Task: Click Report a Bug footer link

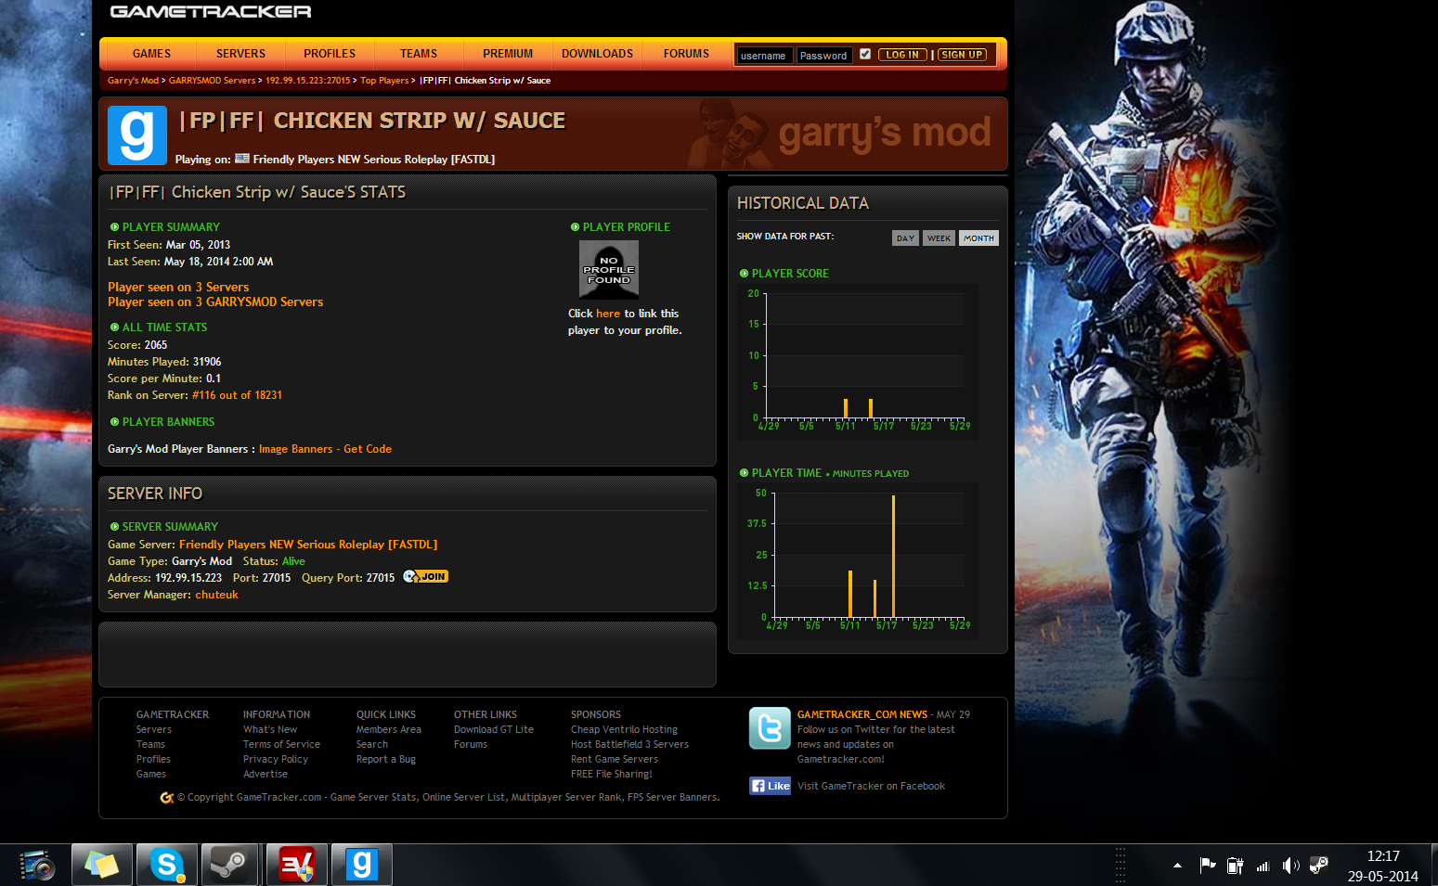Action: [x=386, y=760]
